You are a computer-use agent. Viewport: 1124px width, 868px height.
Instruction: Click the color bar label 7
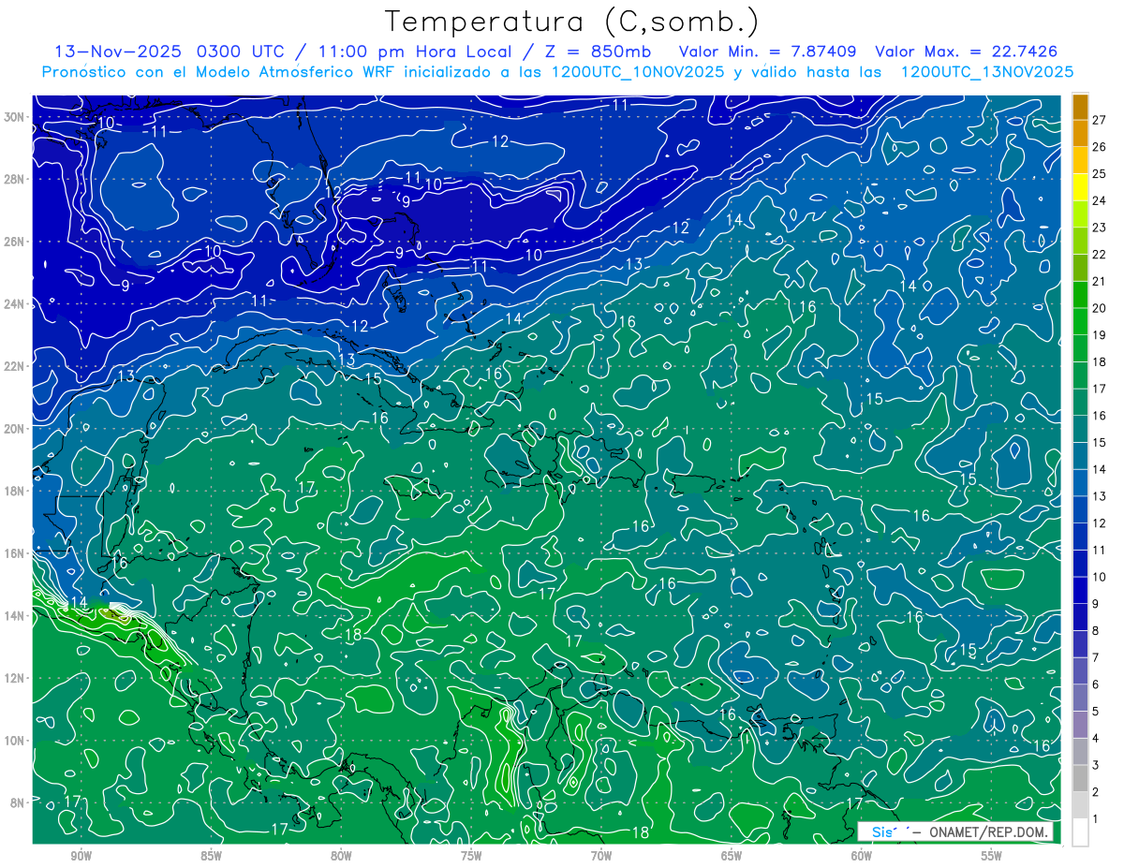[x=1096, y=657]
